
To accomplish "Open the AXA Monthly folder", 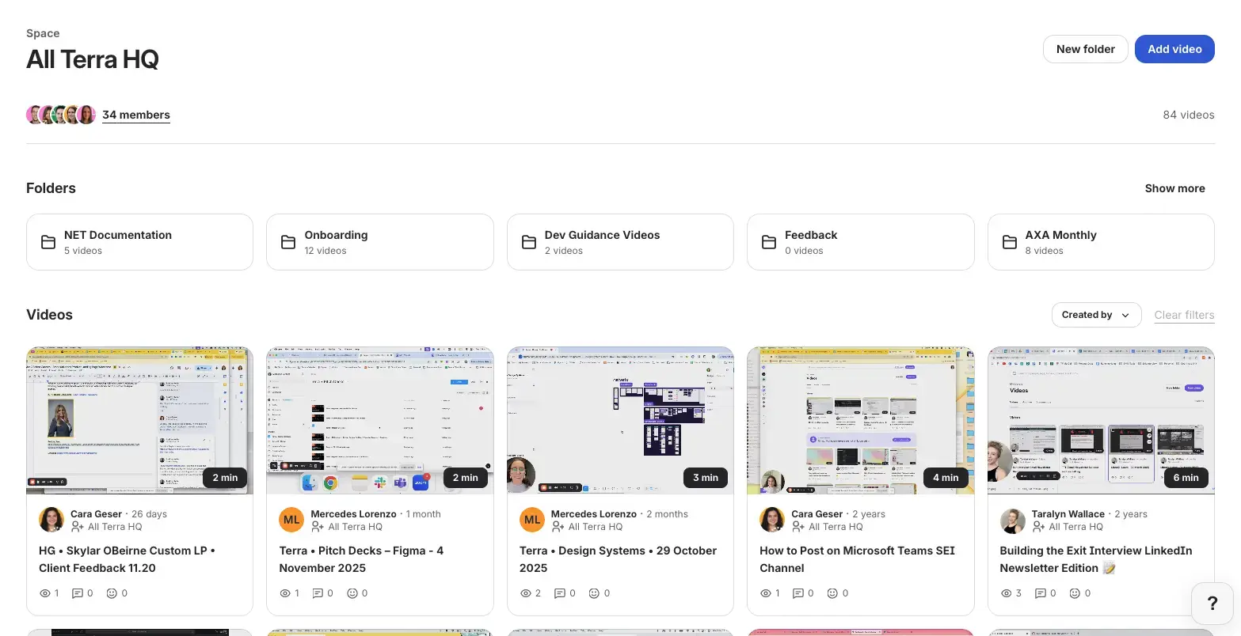I will [x=1100, y=242].
